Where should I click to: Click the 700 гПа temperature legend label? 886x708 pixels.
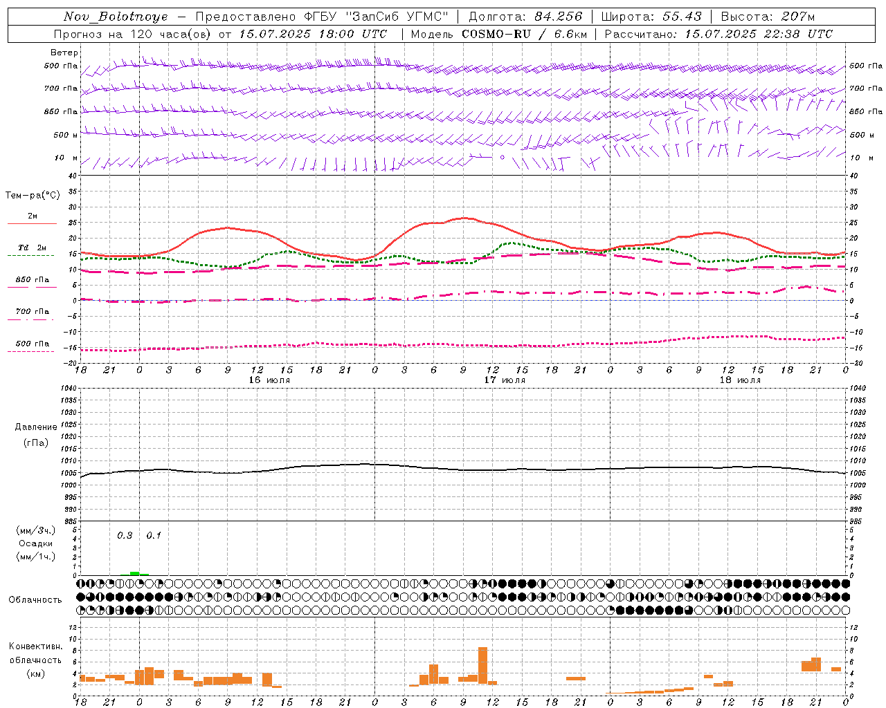33,311
